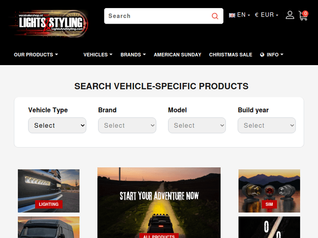Open the shopping cart icon
This screenshot has width=318, height=238.
(303, 16)
